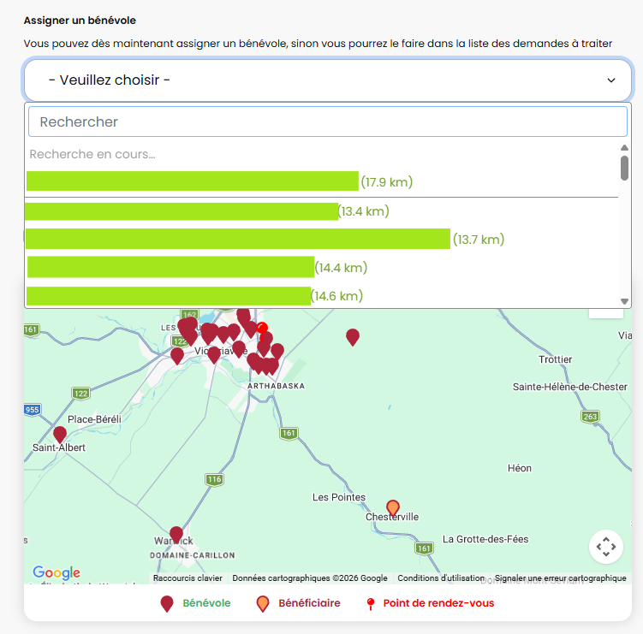Click the red rendez-vous point marker
The width and height of the screenshot is (643, 634).
[x=263, y=328]
